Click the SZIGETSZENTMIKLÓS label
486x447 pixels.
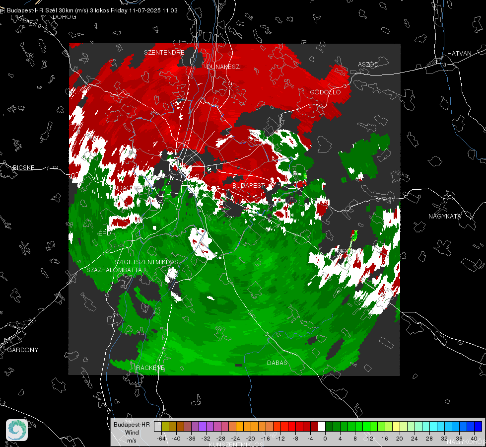[x=146, y=262]
